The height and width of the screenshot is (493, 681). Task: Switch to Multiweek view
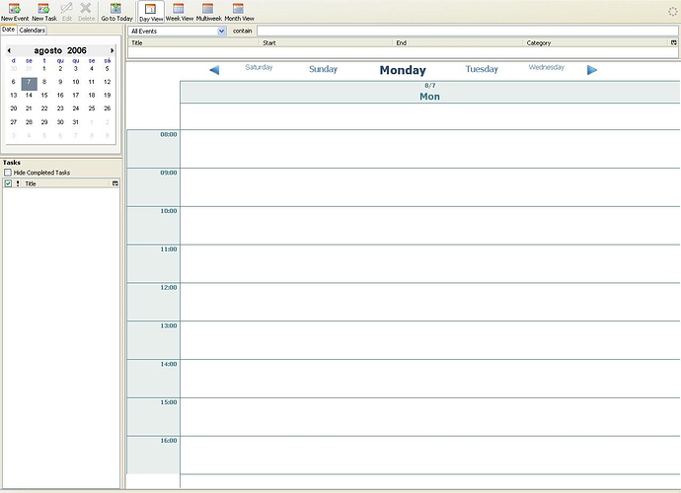click(x=208, y=12)
